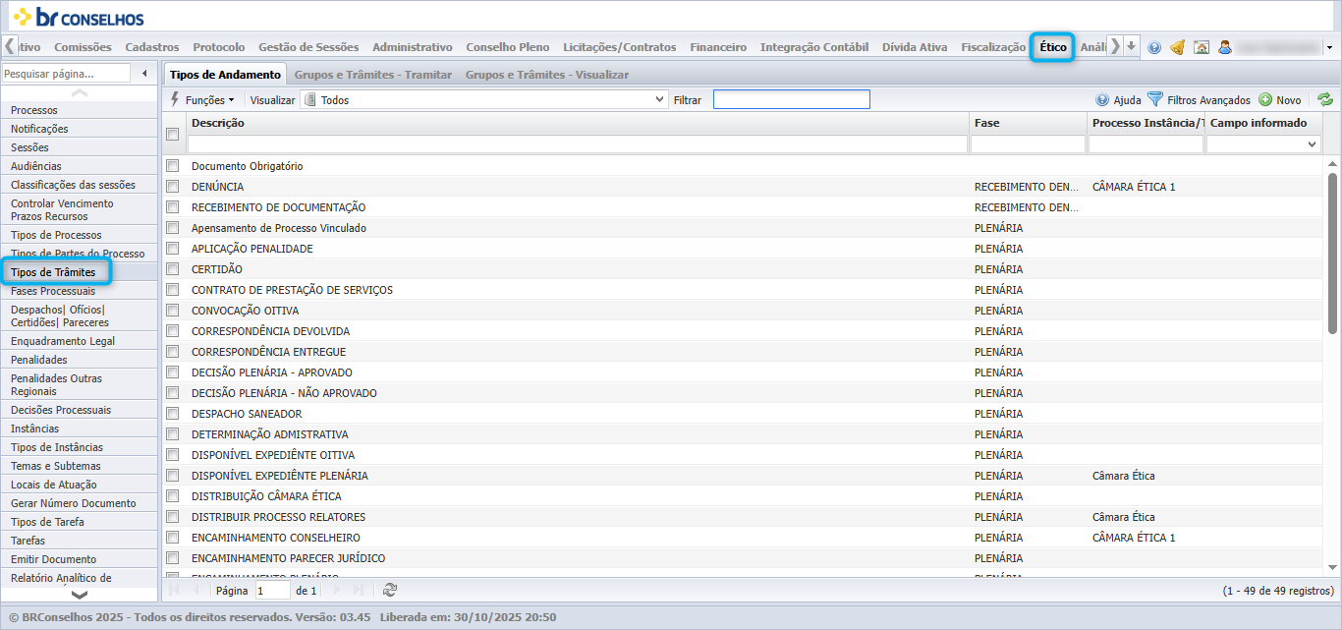Click the Novo button label
The width and height of the screenshot is (1342, 630).
[1289, 100]
